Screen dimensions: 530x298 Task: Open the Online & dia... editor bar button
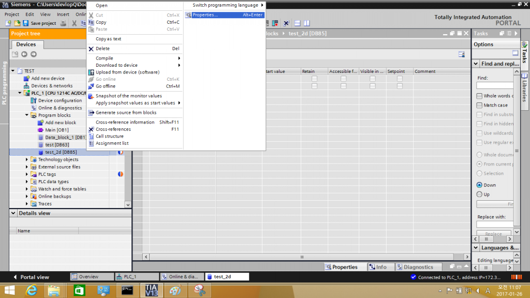183,277
